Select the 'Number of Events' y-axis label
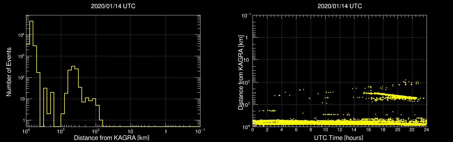 [9, 72]
